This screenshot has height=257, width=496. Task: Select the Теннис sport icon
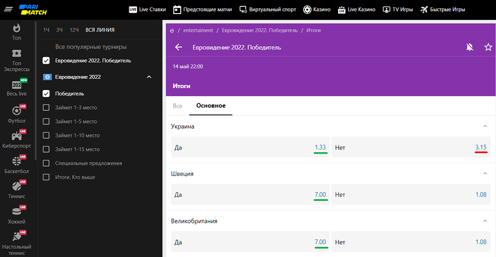click(x=16, y=186)
